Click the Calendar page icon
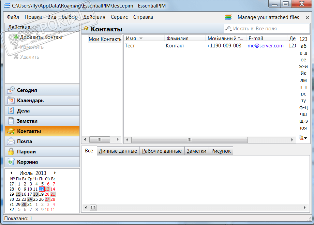The height and width of the screenshot is (225, 314). click(11, 100)
